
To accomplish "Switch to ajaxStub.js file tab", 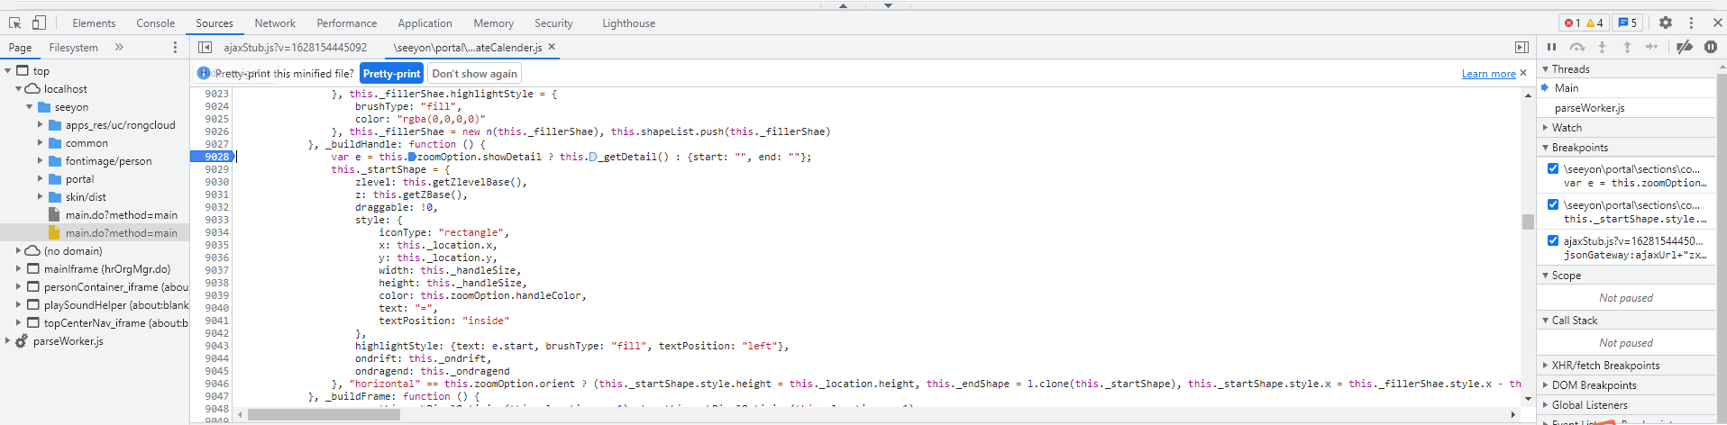I will pyautogui.click(x=296, y=48).
